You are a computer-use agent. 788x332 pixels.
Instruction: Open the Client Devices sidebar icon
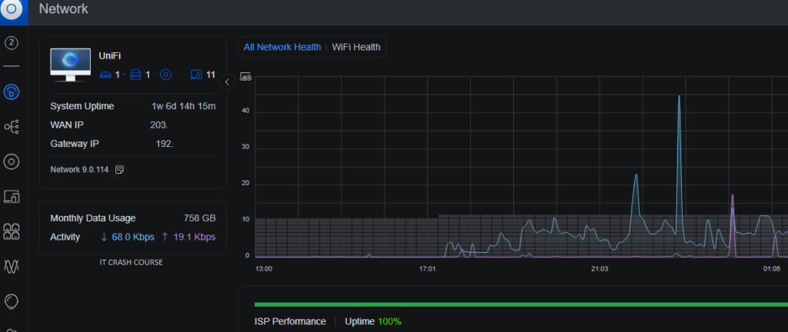[x=12, y=196]
